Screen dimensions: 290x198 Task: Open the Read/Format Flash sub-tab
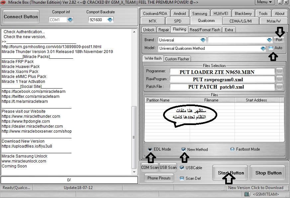click(x=205, y=30)
